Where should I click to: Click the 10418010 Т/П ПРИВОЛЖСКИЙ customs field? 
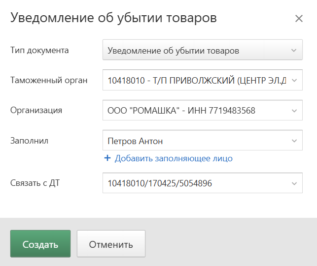(x=203, y=80)
